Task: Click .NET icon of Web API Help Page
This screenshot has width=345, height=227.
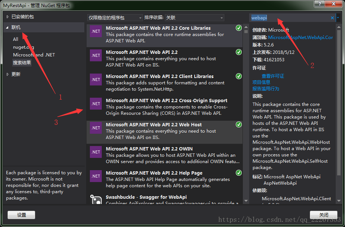Action: pyautogui.click(x=96, y=176)
